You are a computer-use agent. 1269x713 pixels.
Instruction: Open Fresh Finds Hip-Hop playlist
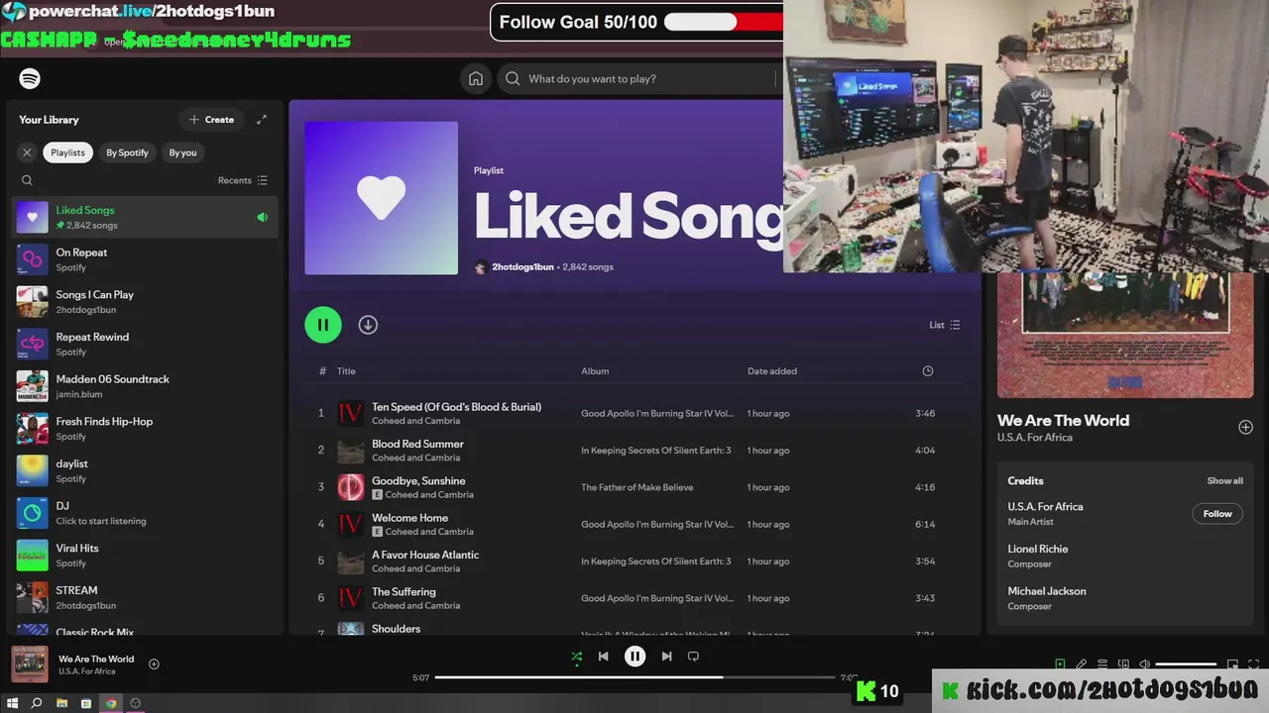(x=145, y=429)
